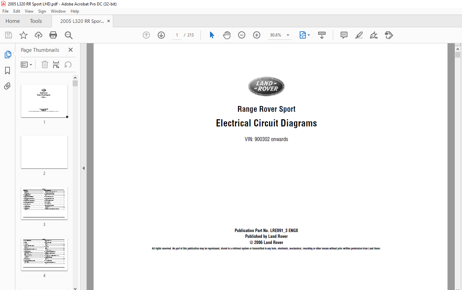Add a comment sticky note
Screen dimensions: 462x290
pyautogui.click(x=344, y=35)
